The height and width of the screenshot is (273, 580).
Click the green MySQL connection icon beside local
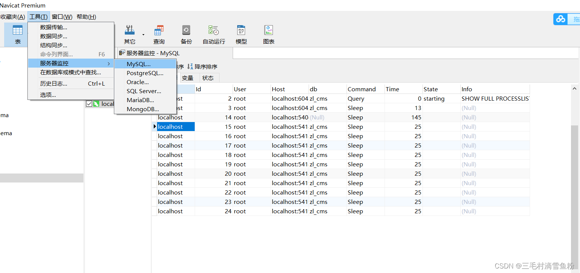tap(96, 104)
